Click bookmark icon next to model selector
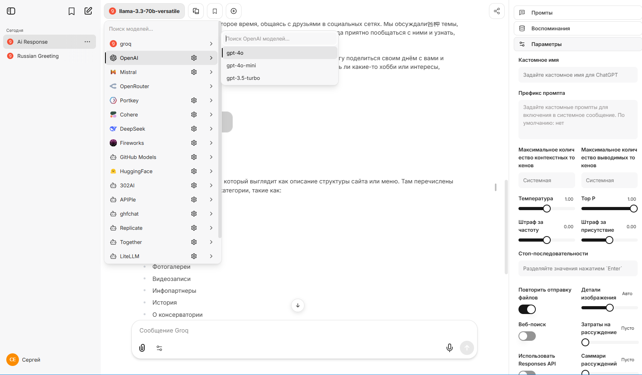This screenshot has width=642, height=375. [215, 11]
